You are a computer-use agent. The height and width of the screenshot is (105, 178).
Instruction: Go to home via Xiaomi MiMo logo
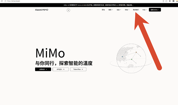pyautogui.click(x=42, y=10)
